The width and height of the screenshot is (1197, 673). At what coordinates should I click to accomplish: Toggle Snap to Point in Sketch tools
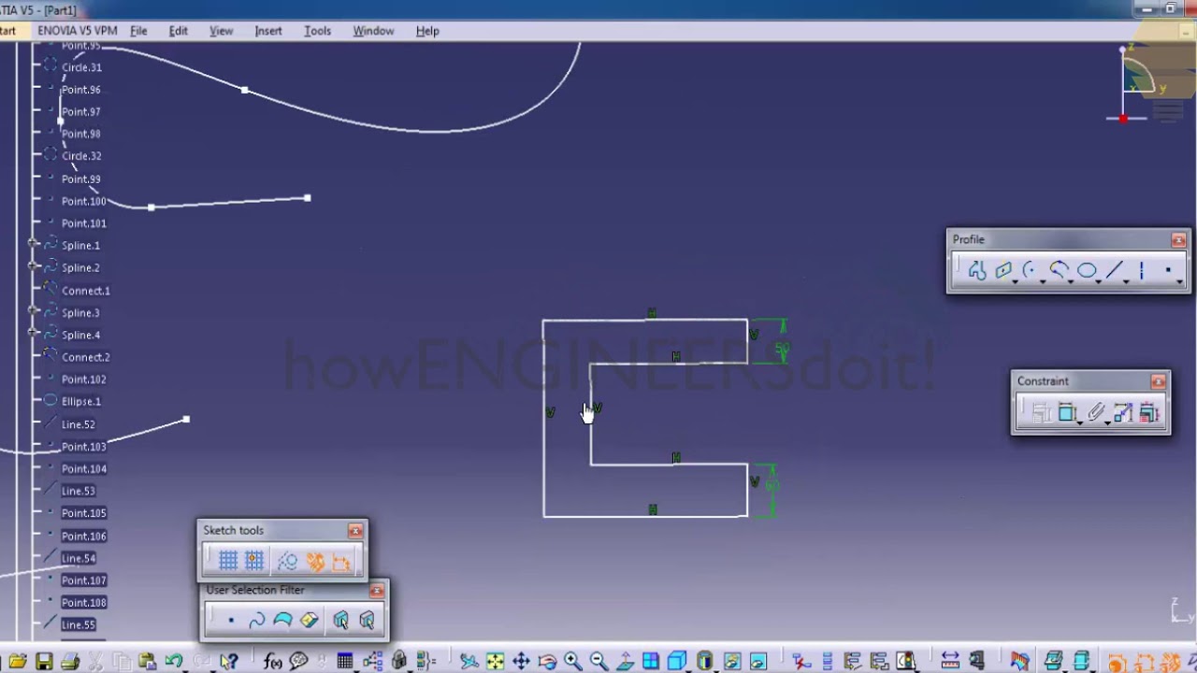coord(254,561)
